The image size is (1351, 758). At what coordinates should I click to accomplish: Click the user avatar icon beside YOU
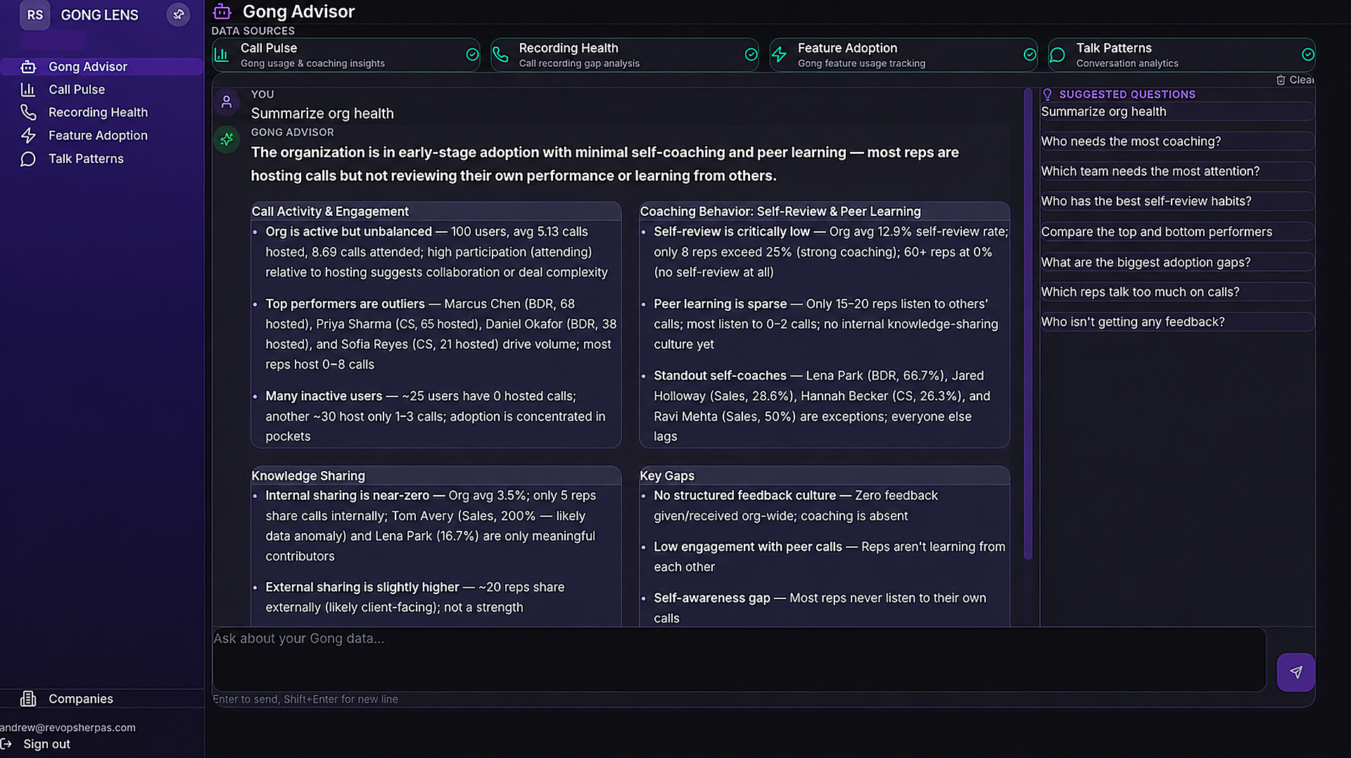[x=227, y=102]
